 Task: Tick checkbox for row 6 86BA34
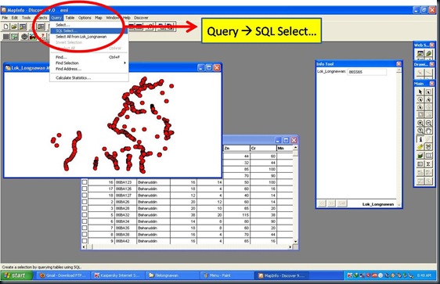85,221
